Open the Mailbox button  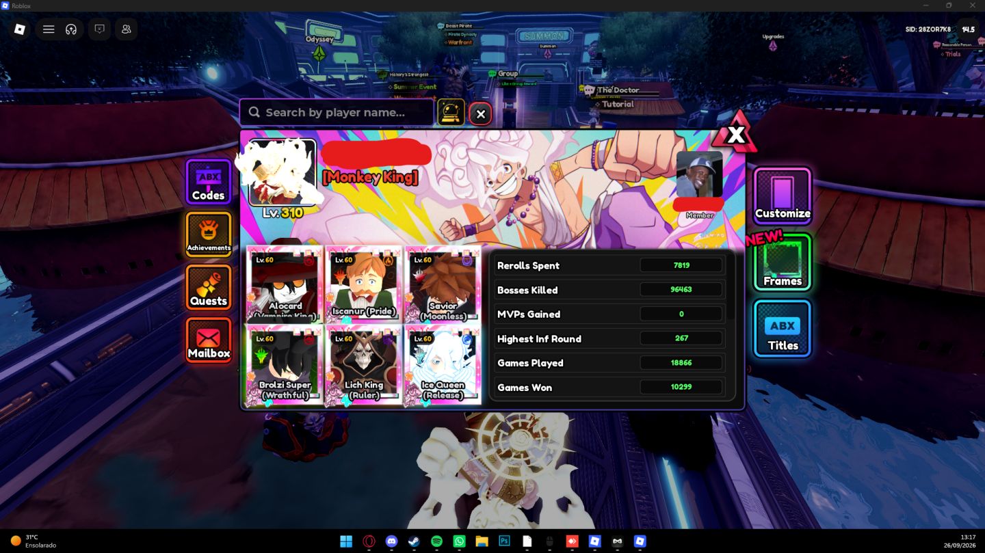click(209, 340)
